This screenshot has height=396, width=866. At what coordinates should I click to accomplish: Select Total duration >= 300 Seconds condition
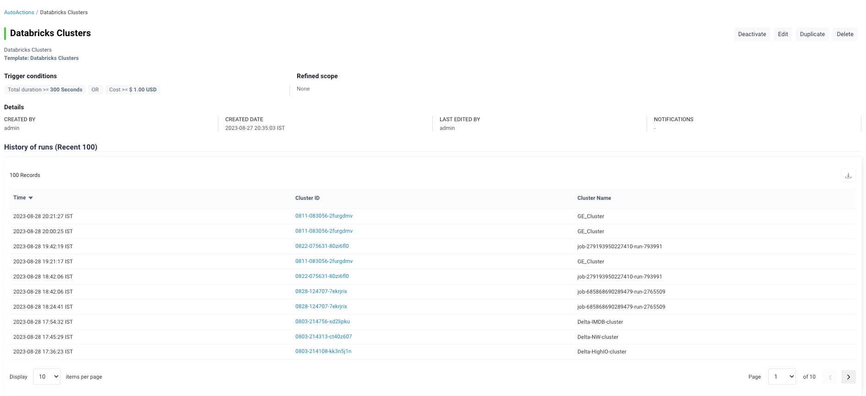point(45,90)
